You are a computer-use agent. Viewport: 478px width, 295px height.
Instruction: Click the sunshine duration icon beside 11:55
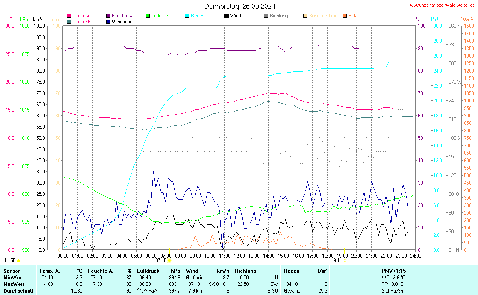pos(19,261)
